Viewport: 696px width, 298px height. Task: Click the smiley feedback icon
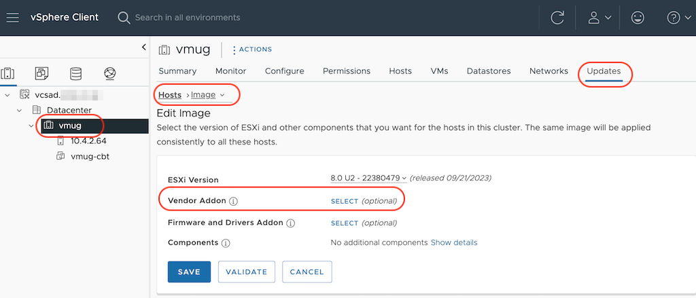(638, 18)
